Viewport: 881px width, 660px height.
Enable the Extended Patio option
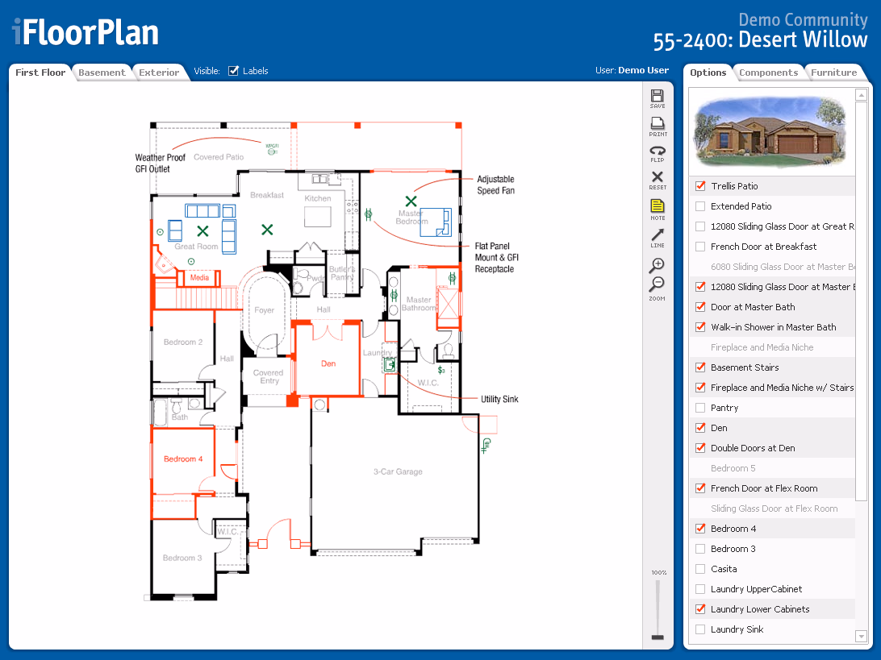click(x=700, y=206)
